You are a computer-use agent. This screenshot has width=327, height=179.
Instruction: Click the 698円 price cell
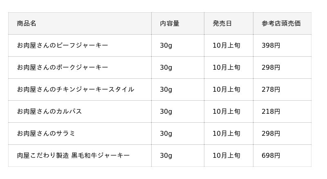pos(271,156)
